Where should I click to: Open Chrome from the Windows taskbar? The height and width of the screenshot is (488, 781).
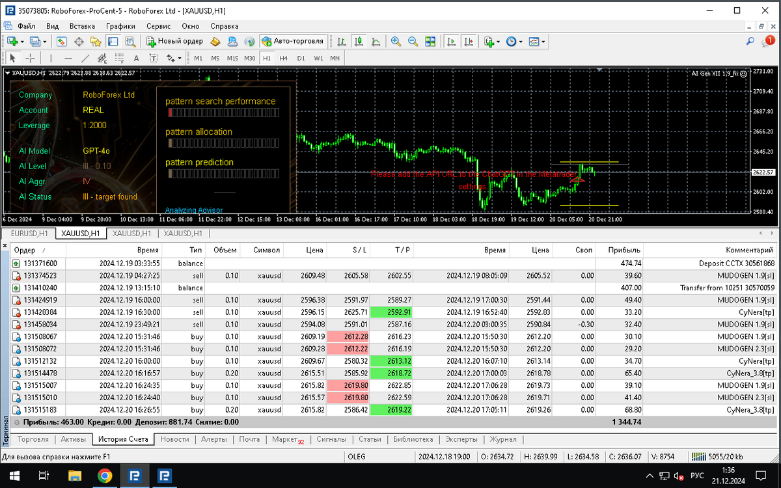click(x=105, y=476)
